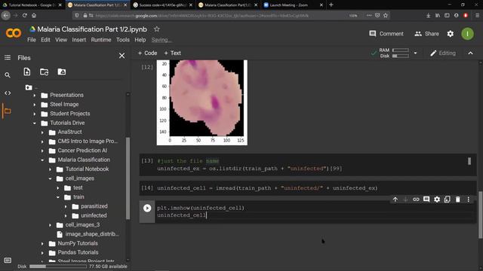Viewport: 483px width, 271px height.
Task: Open the code snippets sidebar icon
Action: pos(8,93)
